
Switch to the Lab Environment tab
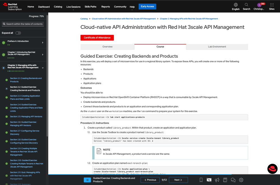click(x=217, y=47)
